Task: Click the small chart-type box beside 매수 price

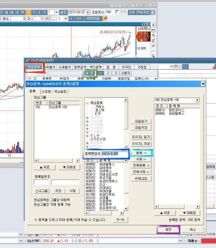Action: 55,19
